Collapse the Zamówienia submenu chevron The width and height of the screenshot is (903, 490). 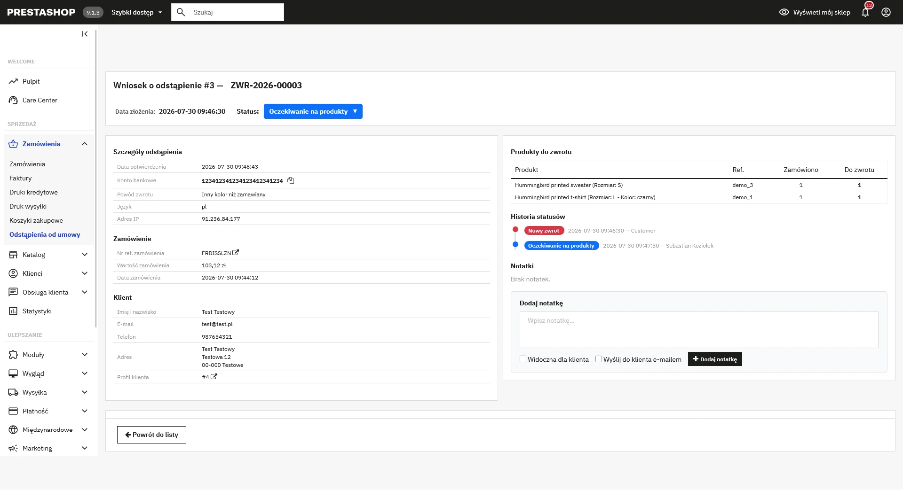point(85,144)
